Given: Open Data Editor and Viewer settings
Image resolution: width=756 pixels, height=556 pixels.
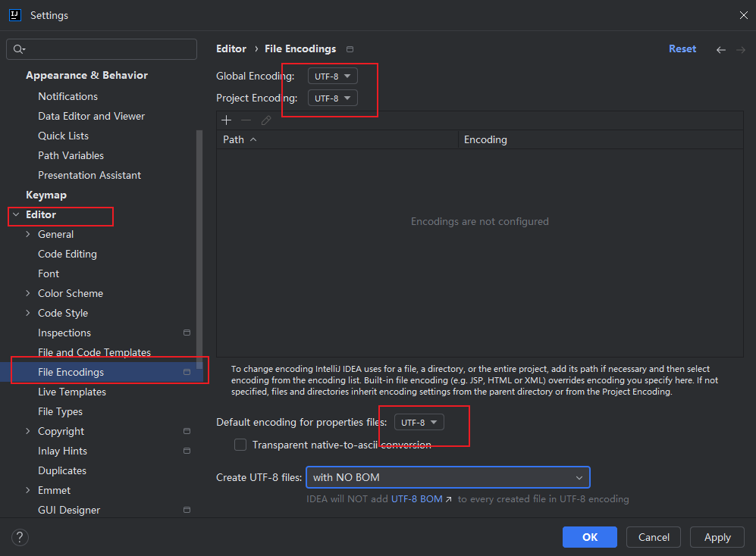Looking at the screenshot, I should (x=91, y=116).
